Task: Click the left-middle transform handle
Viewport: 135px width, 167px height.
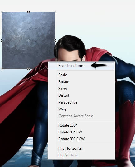Action: tap(2, 40)
